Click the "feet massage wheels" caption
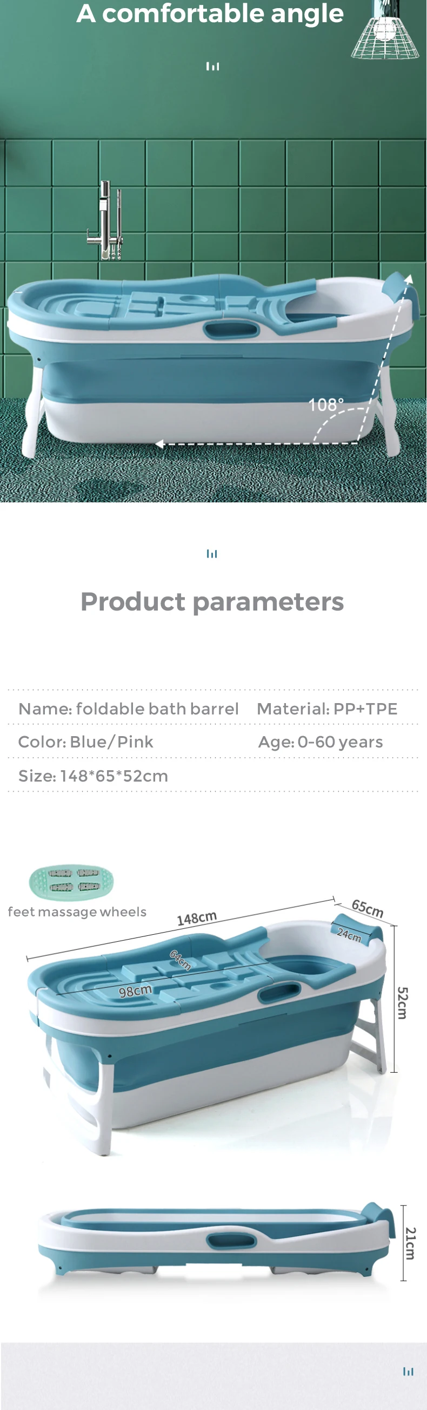This screenshot has width=427, height=1410. tap(77, 912)
